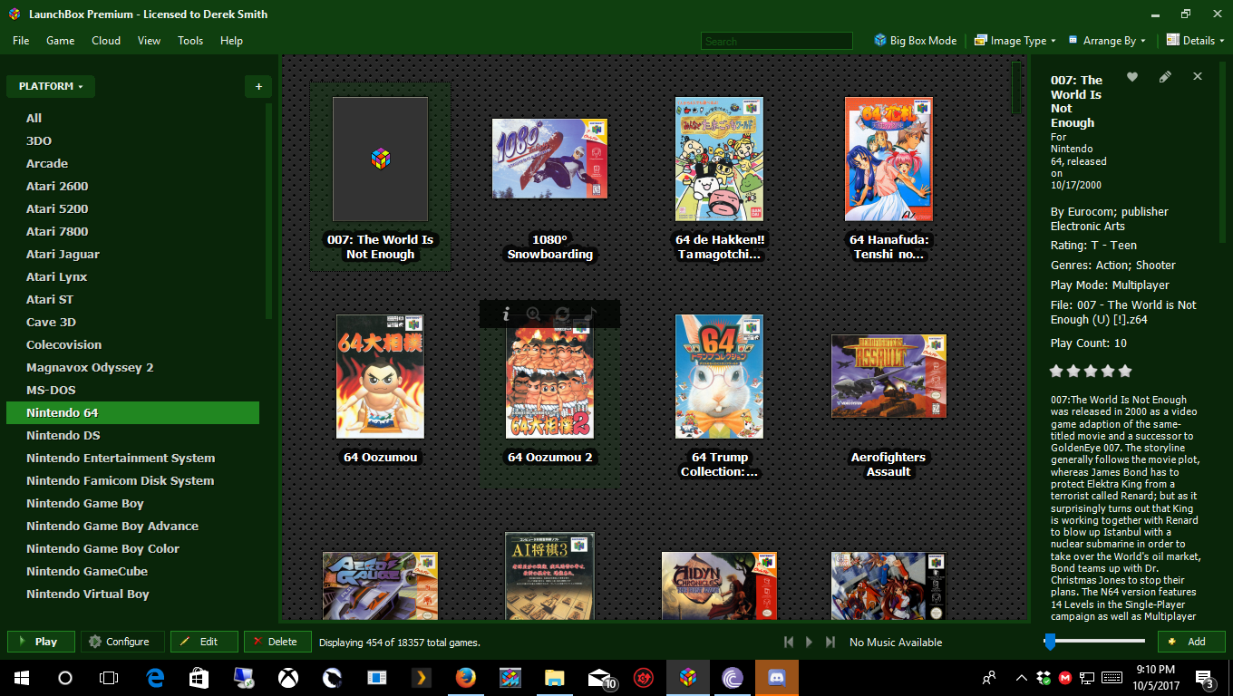Click the Dropbox tray icon

click(1044, 678)
